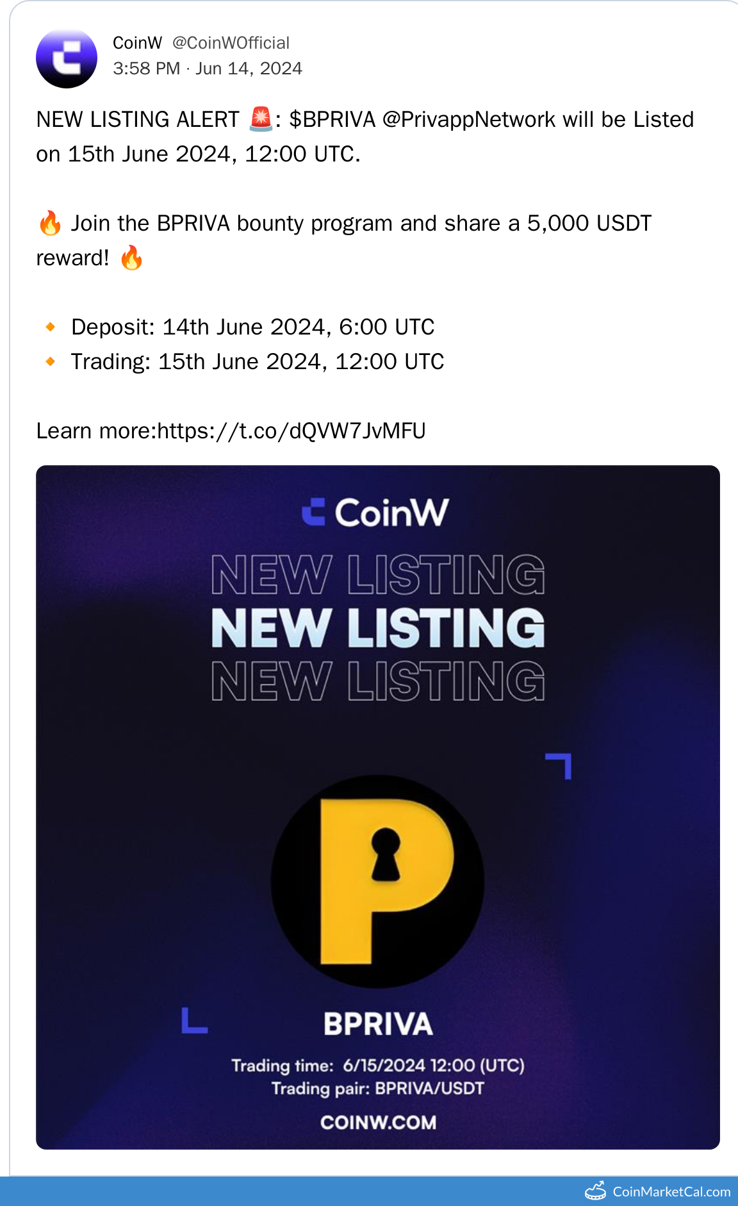
Task: Click the orange diamond beside Deposit
Action: tap(51, 327)
